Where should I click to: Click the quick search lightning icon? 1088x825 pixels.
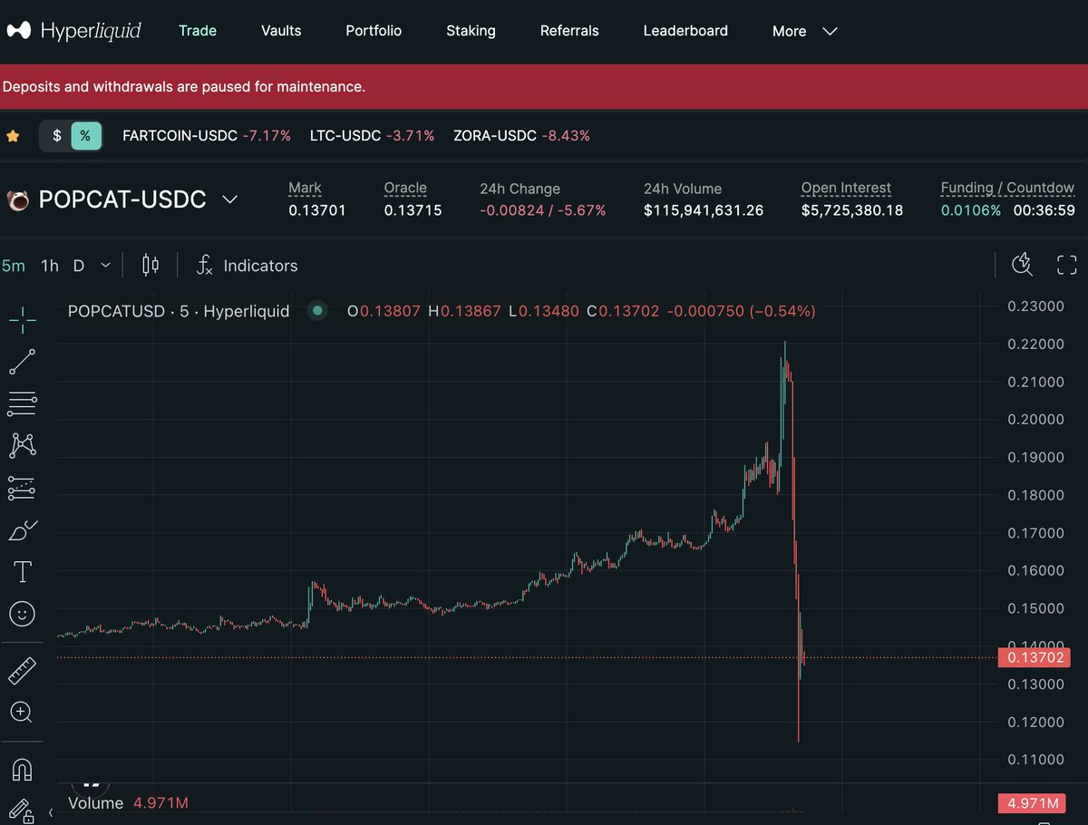(1023, 265)
